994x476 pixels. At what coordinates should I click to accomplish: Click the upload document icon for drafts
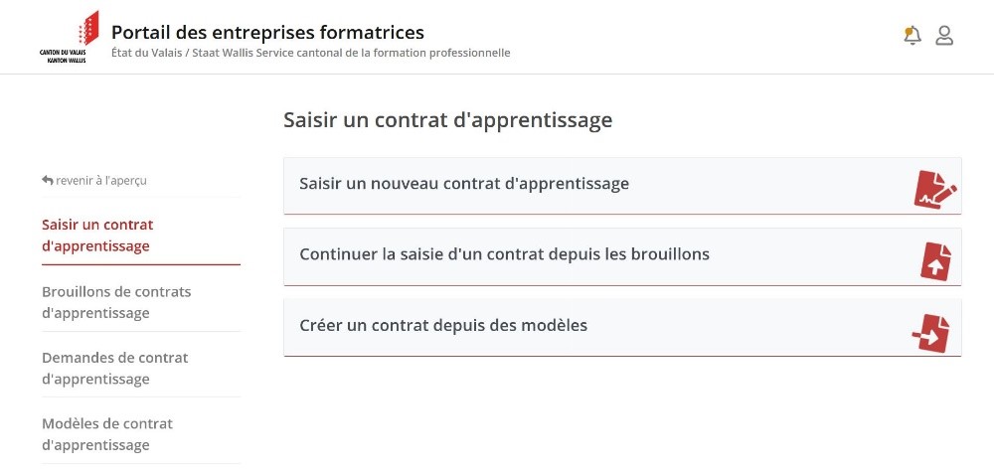935,260
